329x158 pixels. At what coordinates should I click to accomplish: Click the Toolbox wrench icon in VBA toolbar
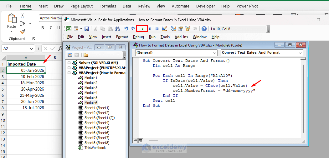click(x=195, y=29)
